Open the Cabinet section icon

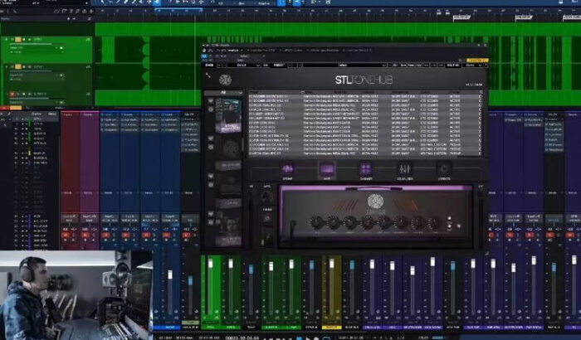click(364, 169)
